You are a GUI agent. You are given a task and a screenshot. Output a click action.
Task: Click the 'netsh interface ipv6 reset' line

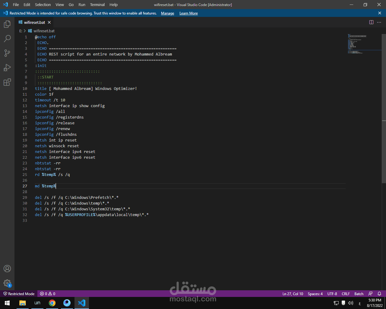[65, 157]
